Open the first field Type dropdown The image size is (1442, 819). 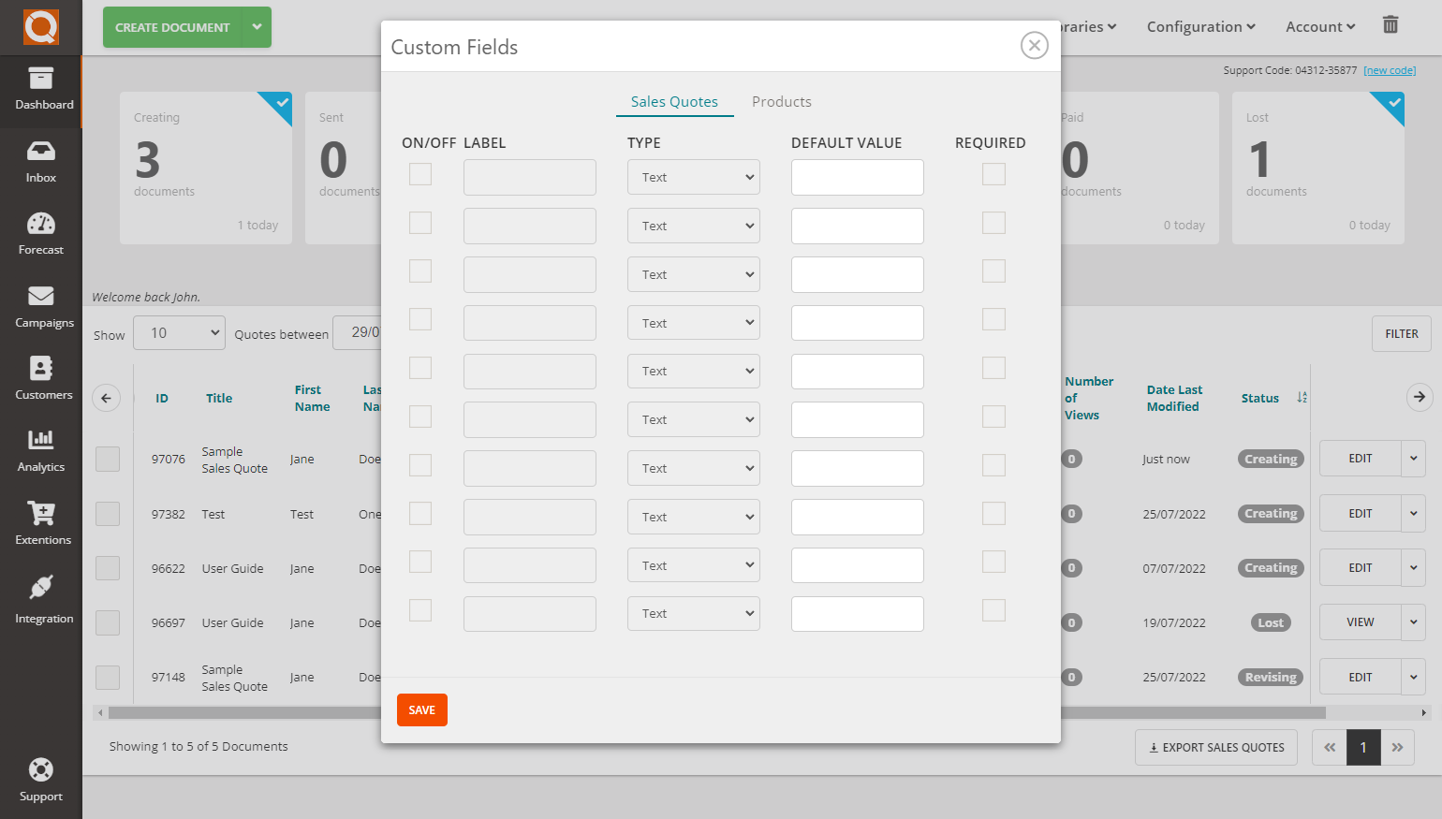693,177
